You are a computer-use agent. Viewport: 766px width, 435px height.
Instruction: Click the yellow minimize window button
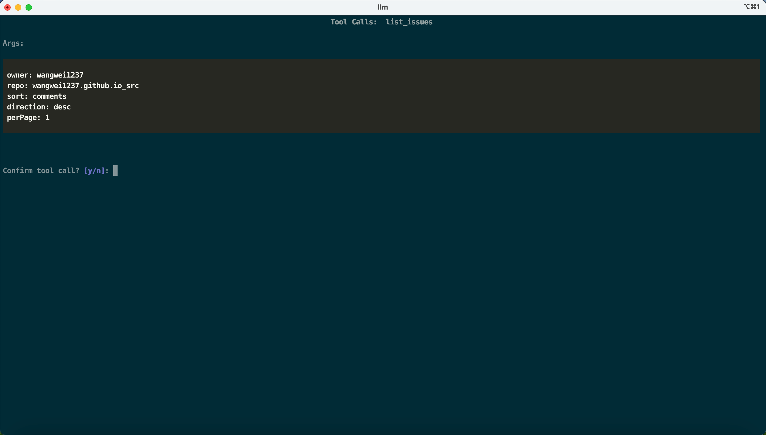18,7
